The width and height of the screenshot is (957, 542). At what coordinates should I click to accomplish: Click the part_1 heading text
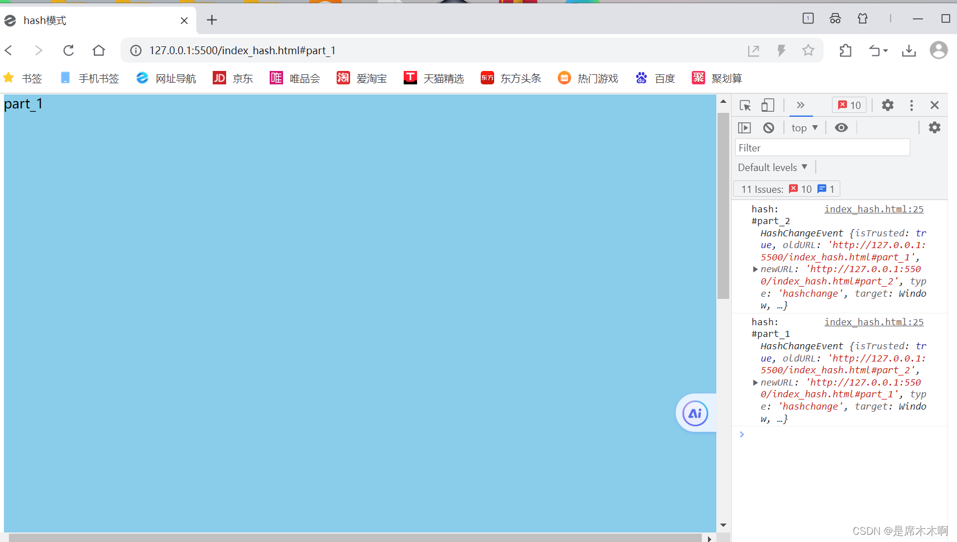click(x=23, y=104)
